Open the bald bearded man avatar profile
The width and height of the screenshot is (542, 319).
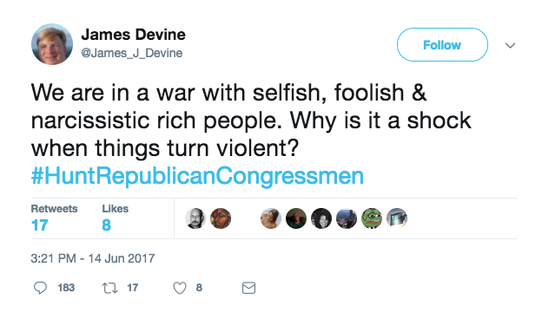[x=195, y=218]
